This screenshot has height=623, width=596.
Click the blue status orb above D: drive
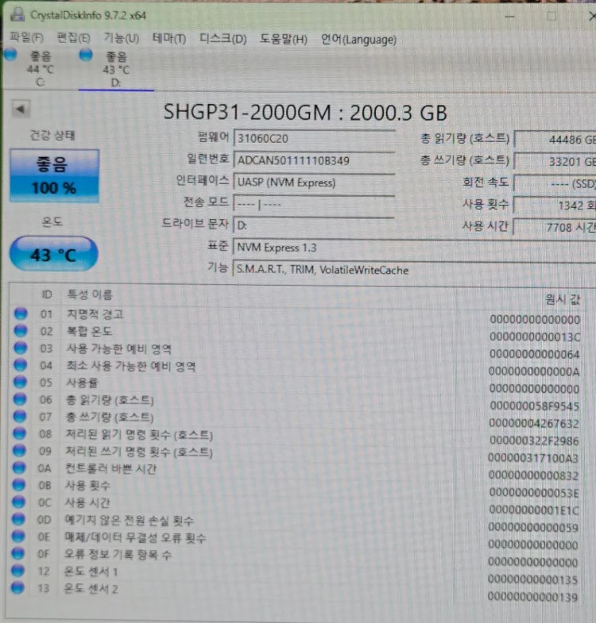86,56
